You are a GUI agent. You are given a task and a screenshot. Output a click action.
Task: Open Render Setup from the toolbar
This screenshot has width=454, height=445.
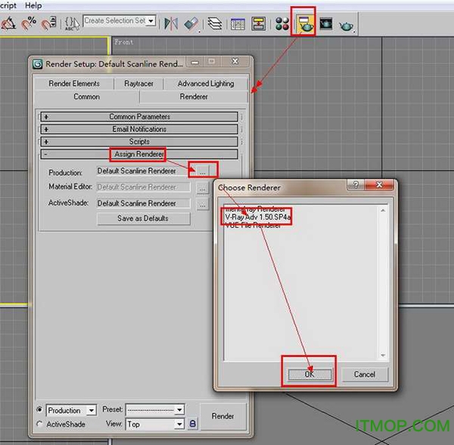[304, 23]
